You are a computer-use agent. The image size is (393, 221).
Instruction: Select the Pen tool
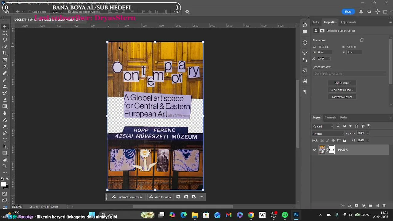click(x=5, y=133)
